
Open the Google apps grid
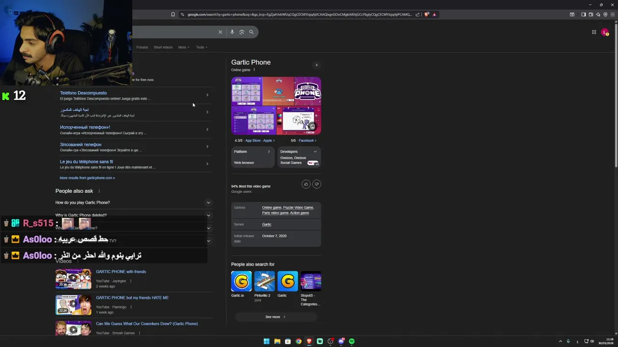(594, 32)
